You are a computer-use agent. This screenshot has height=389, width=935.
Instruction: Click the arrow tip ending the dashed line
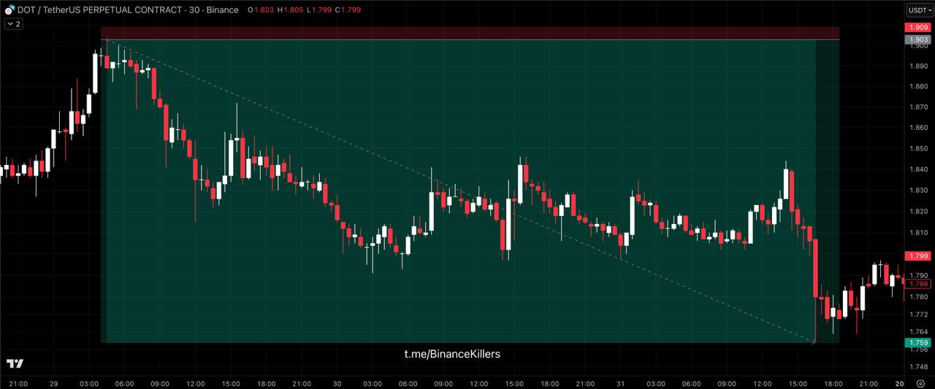[x=814, y=341]
